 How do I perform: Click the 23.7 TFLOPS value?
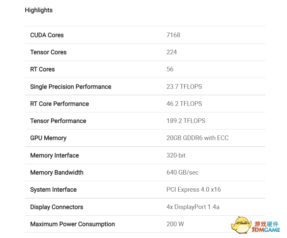[184, 87]
